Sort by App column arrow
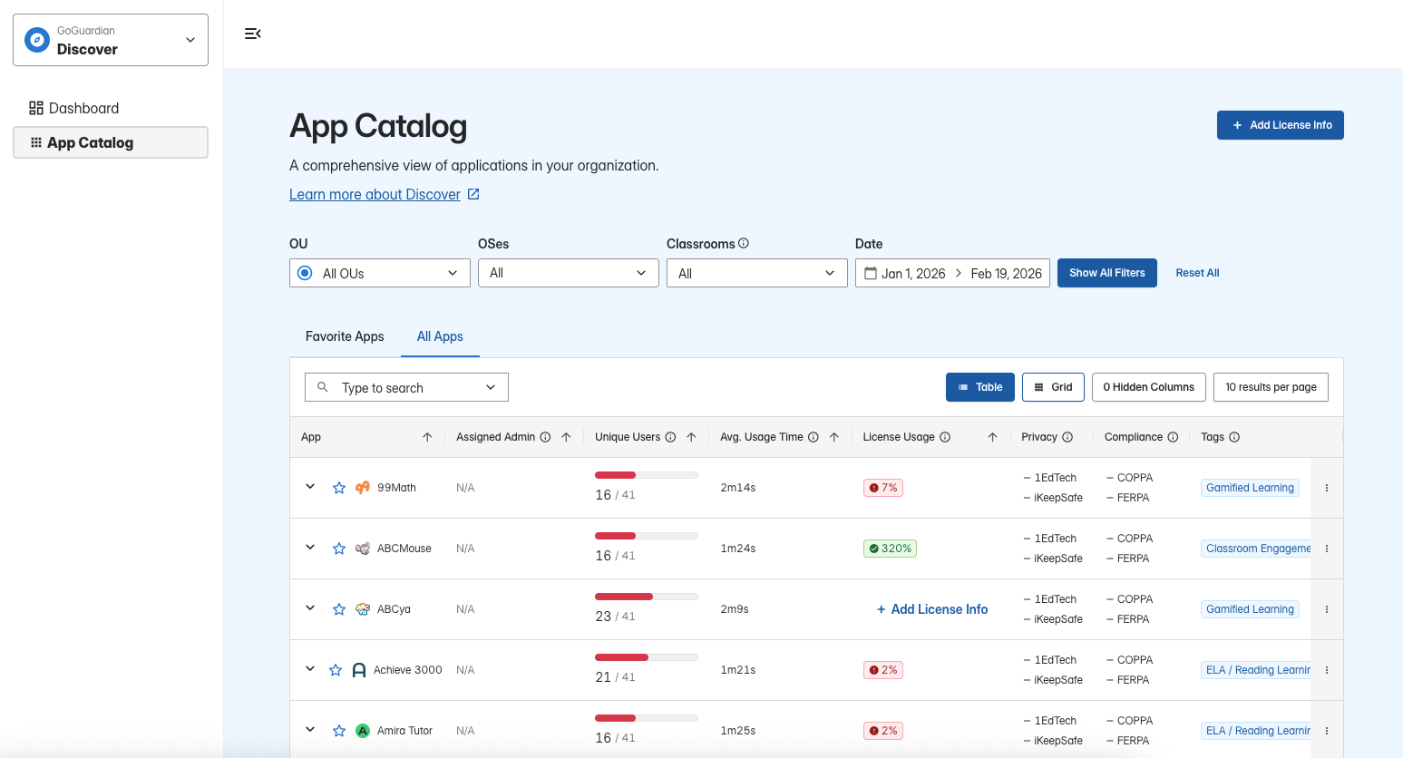The width and height of the screenshot is (1403, 758). click(427, 437)
